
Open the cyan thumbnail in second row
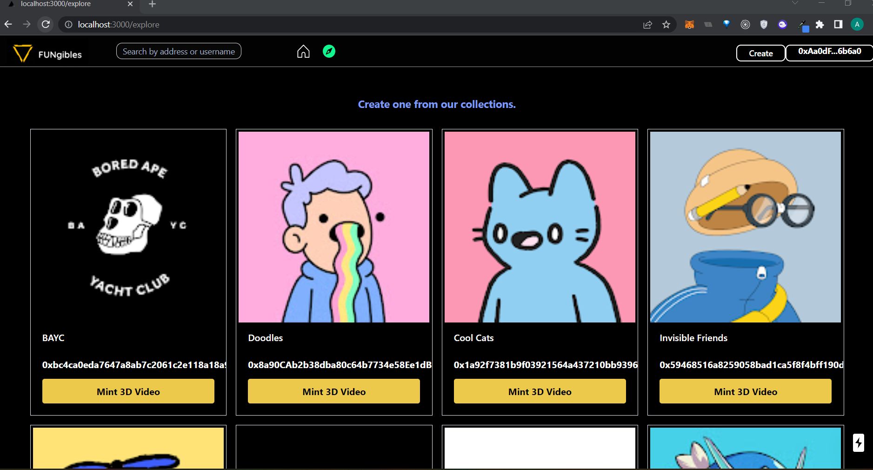click(x=746, y=448)
